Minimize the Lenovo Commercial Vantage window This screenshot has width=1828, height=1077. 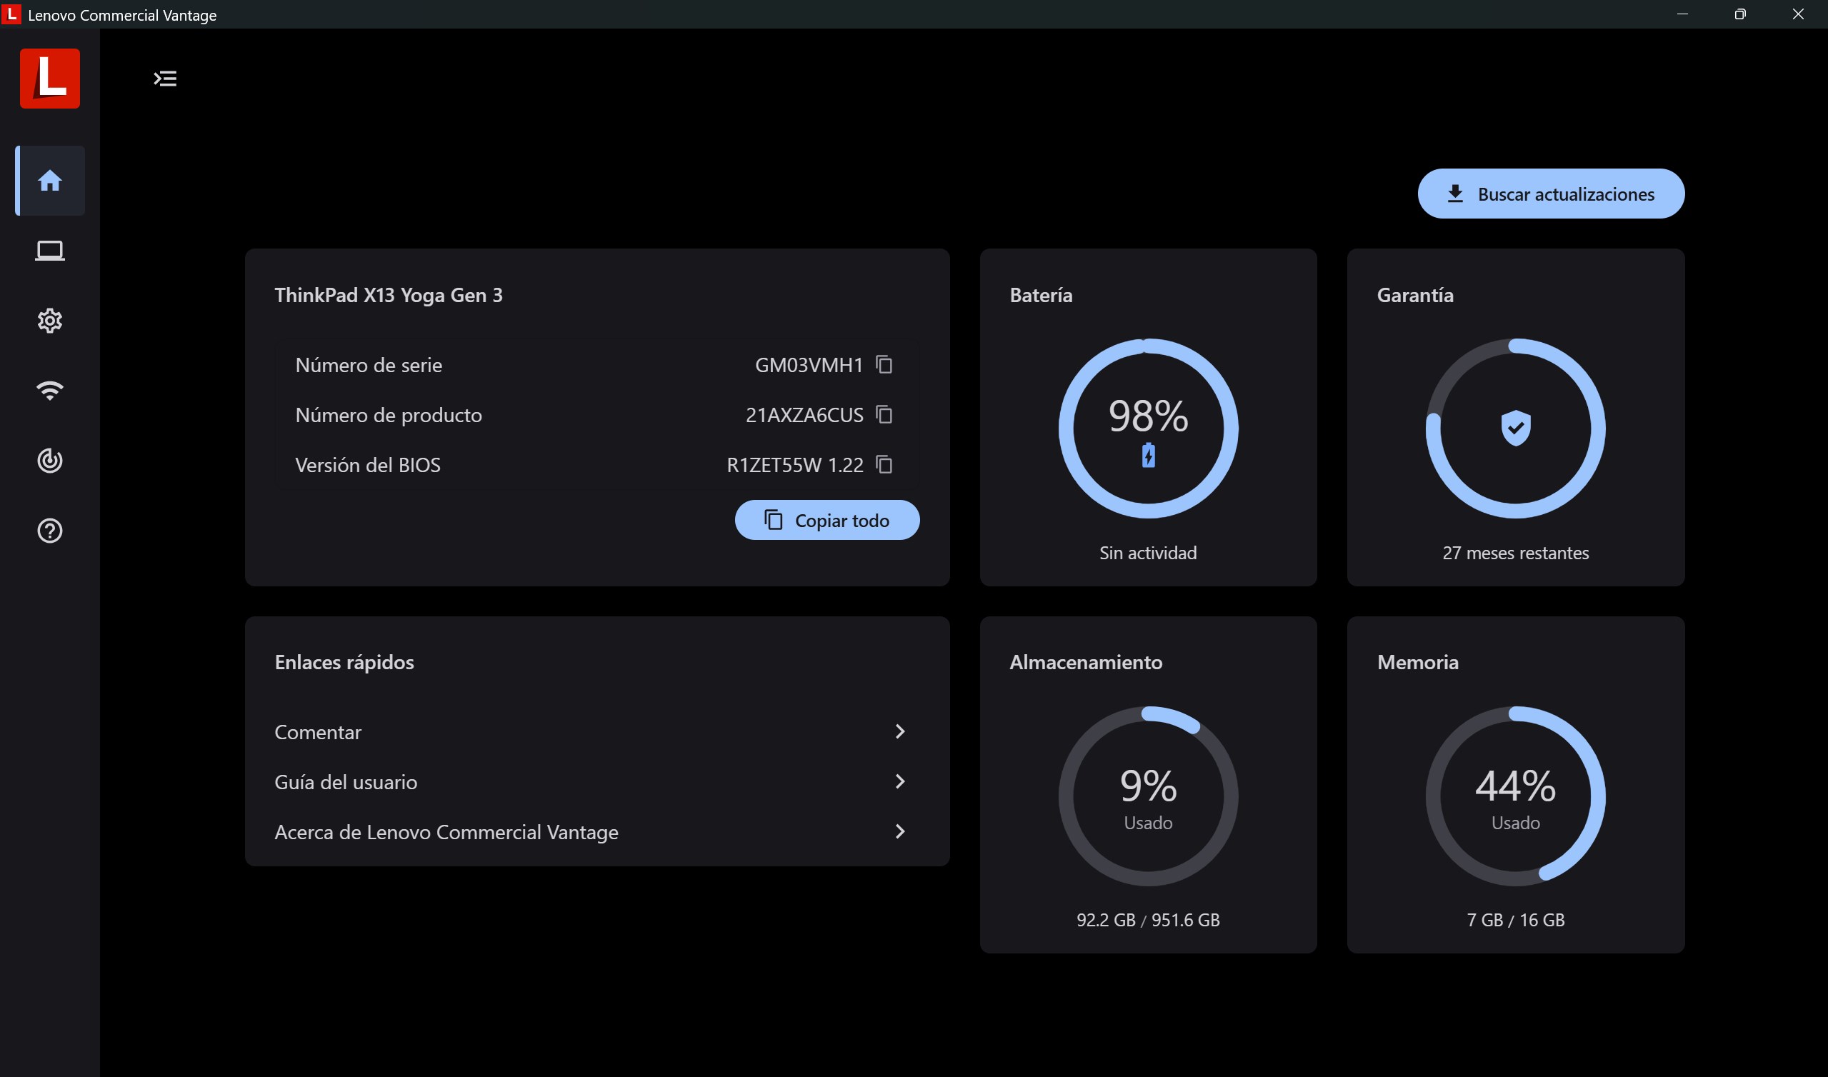coord(1682,14)
